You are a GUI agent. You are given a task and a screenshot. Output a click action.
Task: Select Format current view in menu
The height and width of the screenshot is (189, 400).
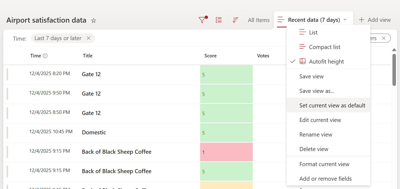(x=324, y=164)
